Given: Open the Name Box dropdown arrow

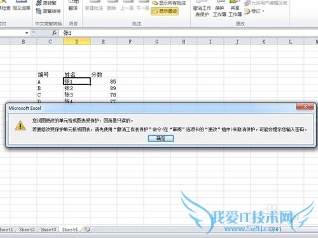Looking at the screenshot, I should 27,33.
